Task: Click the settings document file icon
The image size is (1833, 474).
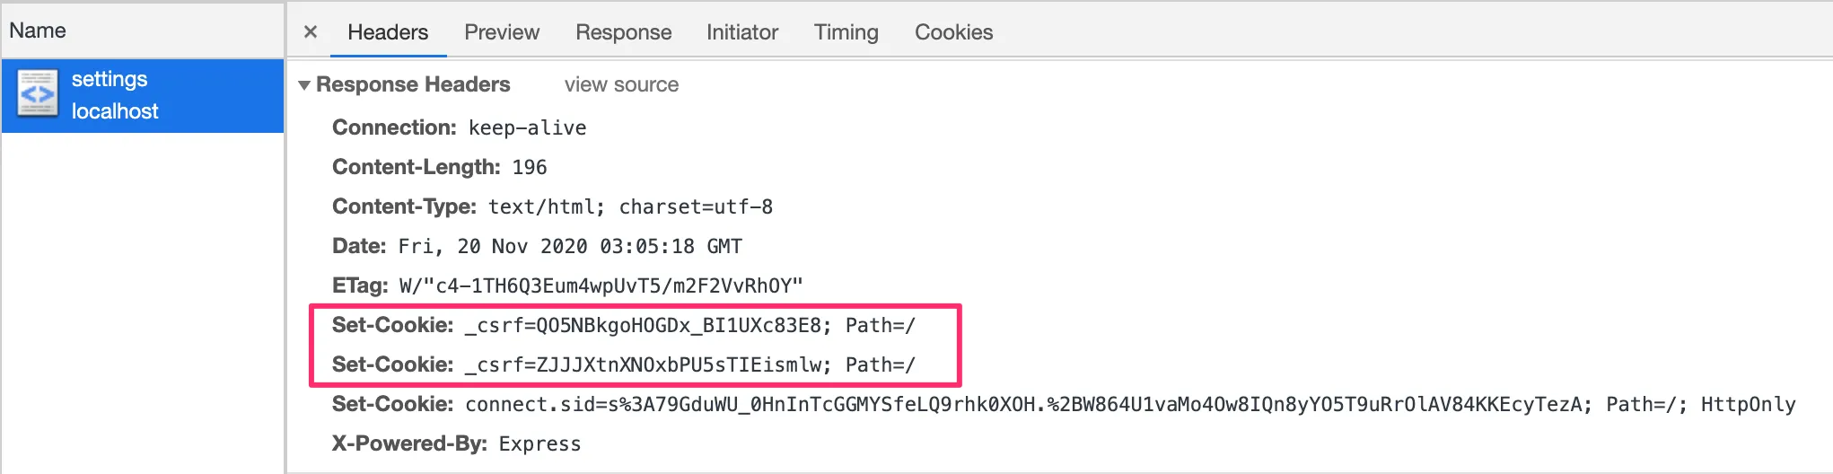Action: pyautogui.click(x=38, y=93)
